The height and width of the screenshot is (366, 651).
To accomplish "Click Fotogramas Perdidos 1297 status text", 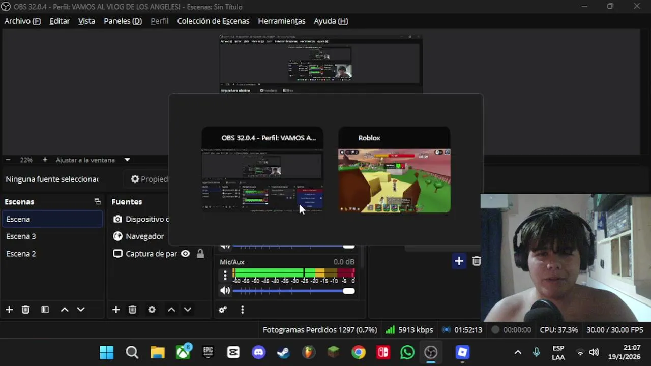I will [x=319, y=330].
